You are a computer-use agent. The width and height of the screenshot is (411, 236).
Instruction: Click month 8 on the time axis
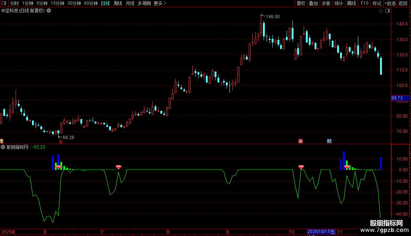[x=168, y=232]
